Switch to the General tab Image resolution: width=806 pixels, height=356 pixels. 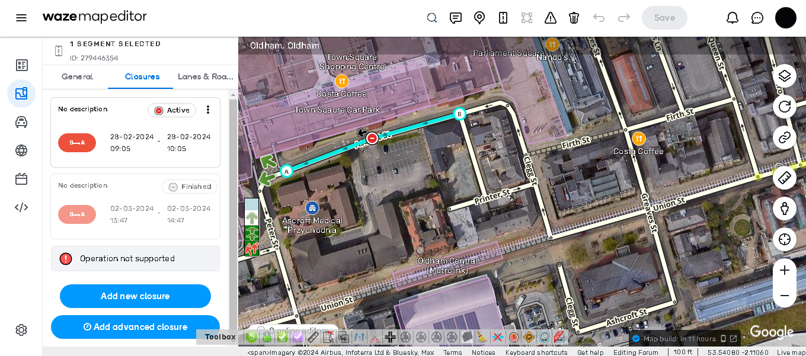[x=77, y=76]
